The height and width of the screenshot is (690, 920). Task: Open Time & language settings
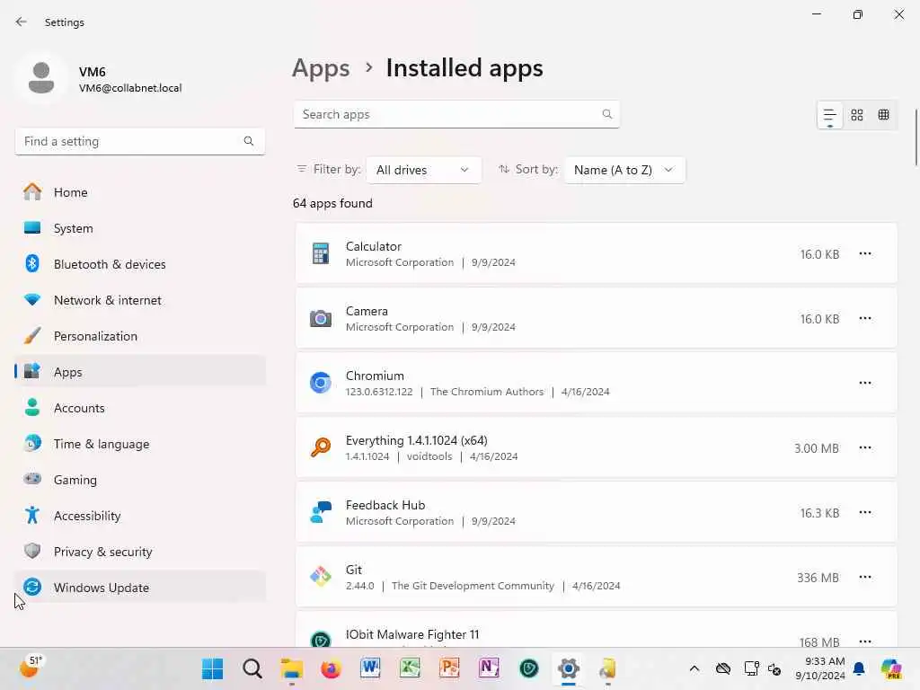click(139, 444)
